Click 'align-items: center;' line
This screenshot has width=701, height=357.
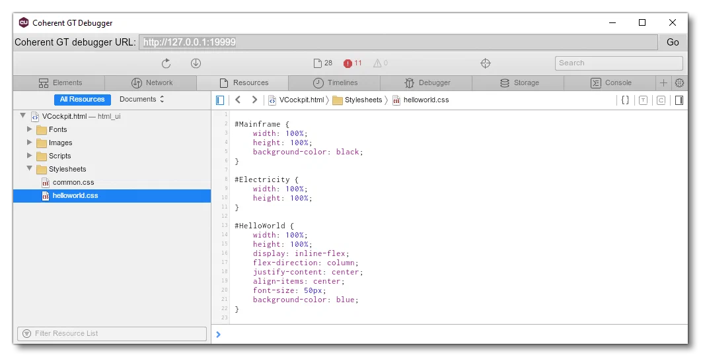pyautogui.click(x=299, y=281)
